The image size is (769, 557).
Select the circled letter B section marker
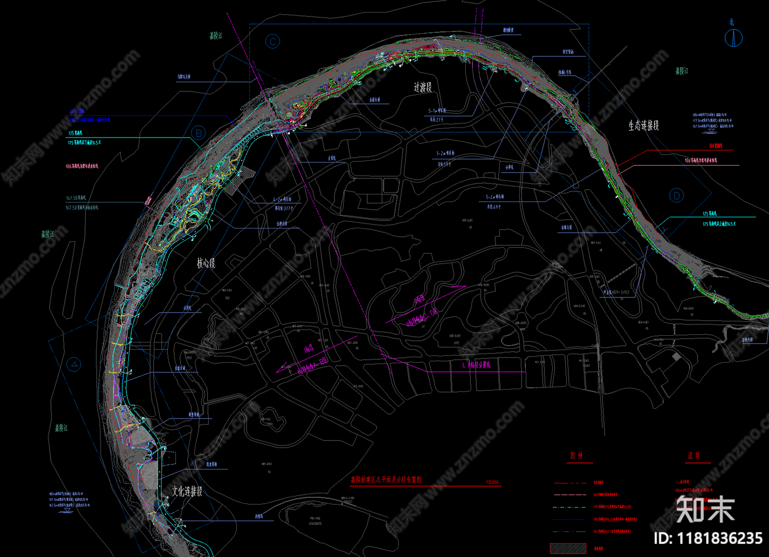click(198, 133)
